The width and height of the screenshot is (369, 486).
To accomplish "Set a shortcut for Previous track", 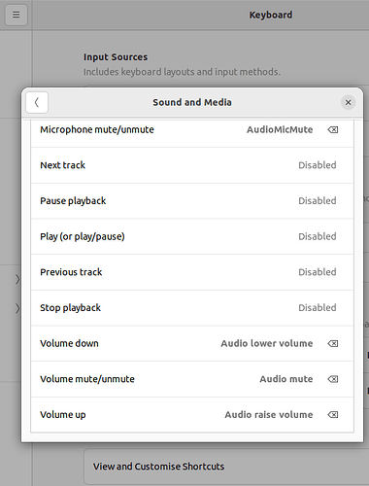I will coord(192,272).
